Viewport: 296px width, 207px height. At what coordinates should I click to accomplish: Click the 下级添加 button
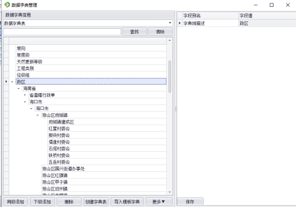pyautogui.click(x=42, y=202)
